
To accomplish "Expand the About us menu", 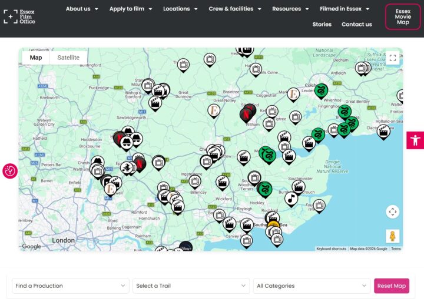I will tap(82, 9).
